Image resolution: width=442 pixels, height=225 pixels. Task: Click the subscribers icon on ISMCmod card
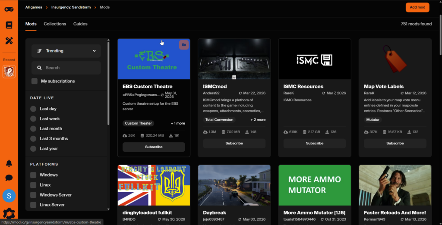(x=247, y=132)
